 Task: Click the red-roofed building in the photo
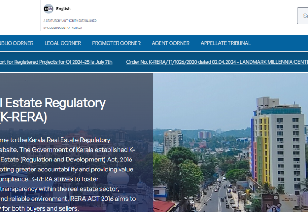pyautogui.click(x=164, y=206)
